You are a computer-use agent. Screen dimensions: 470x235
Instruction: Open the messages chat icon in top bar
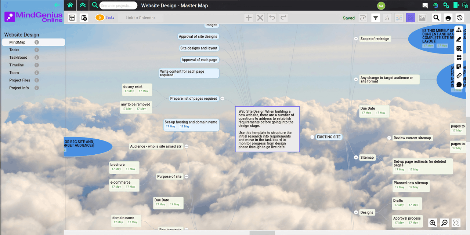point(425,5)
